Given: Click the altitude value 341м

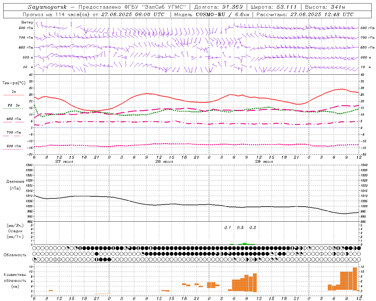Looking at the screenshot, I should tap(338, 7).
